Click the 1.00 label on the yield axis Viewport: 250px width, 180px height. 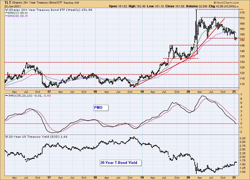242,172
